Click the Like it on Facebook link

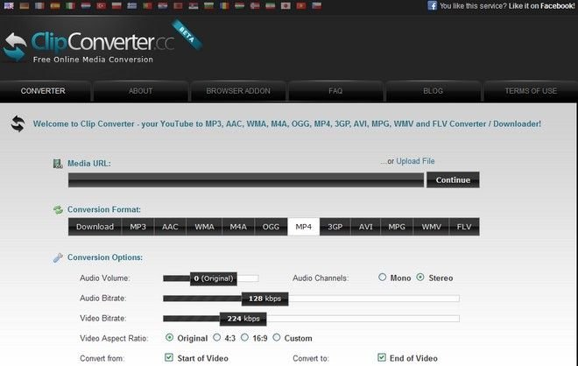(x=541, y=6)
